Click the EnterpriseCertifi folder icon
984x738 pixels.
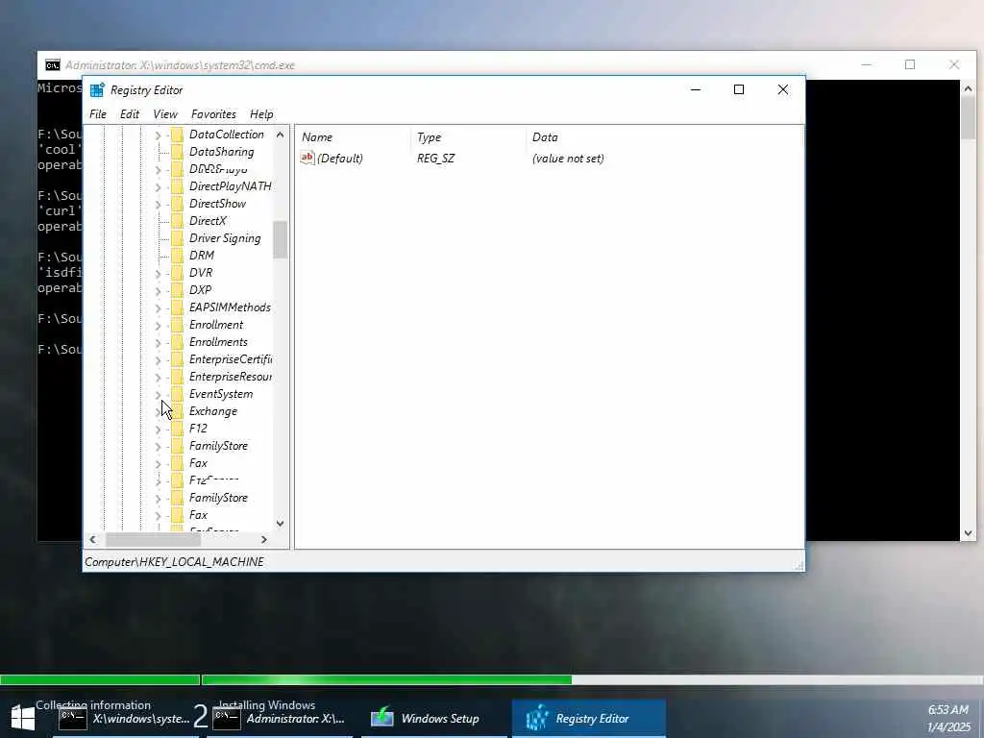coord(177,359)
